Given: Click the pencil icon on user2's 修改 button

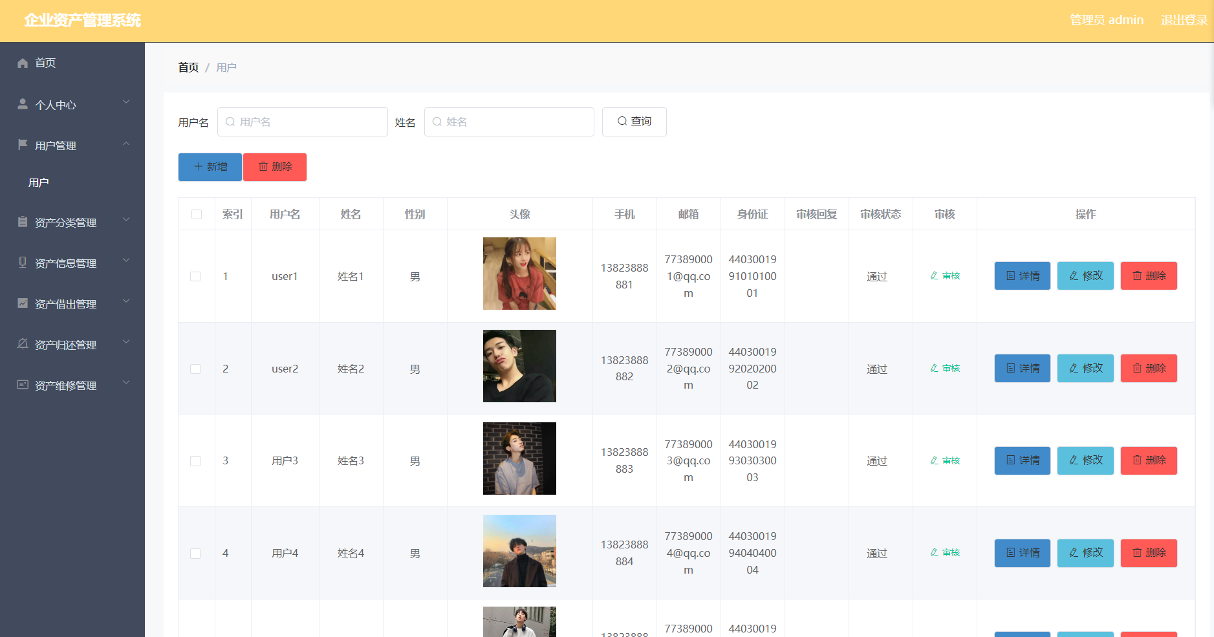Looking at the screenshot, I should click(x=1074, y=368).
